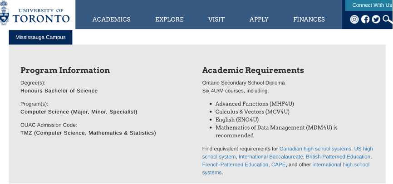Click the CAPE link
Image resolution: width=393 pixels, height=184 pixels.
point(279,165)
